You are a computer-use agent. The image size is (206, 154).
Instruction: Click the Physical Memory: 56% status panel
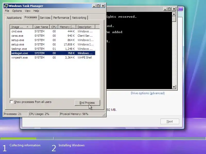pos(82,114)
